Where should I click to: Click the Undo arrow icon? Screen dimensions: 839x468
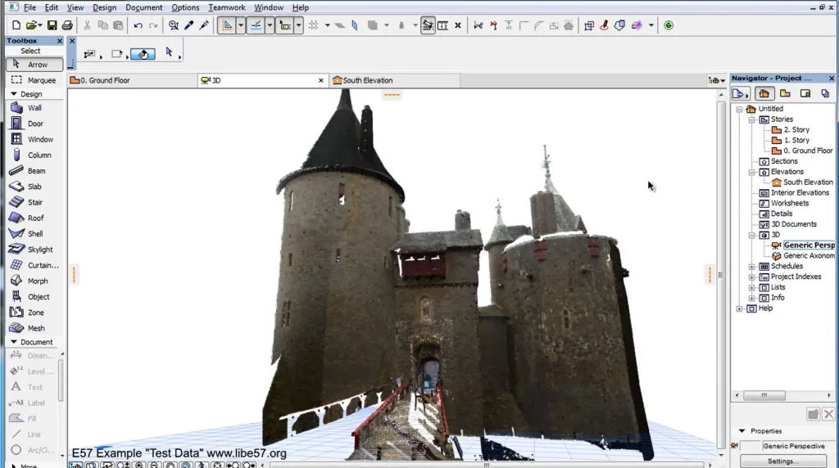[x=138, y=25]
